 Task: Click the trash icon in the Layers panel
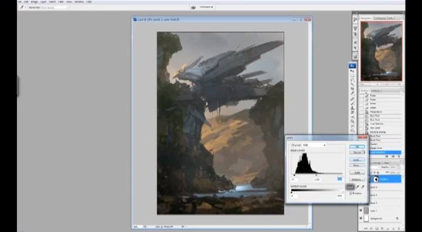(x=399, y=228)
